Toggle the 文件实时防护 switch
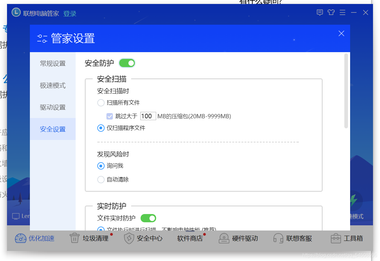The height and width of the screenshot is (261, 380). (148, 218)
